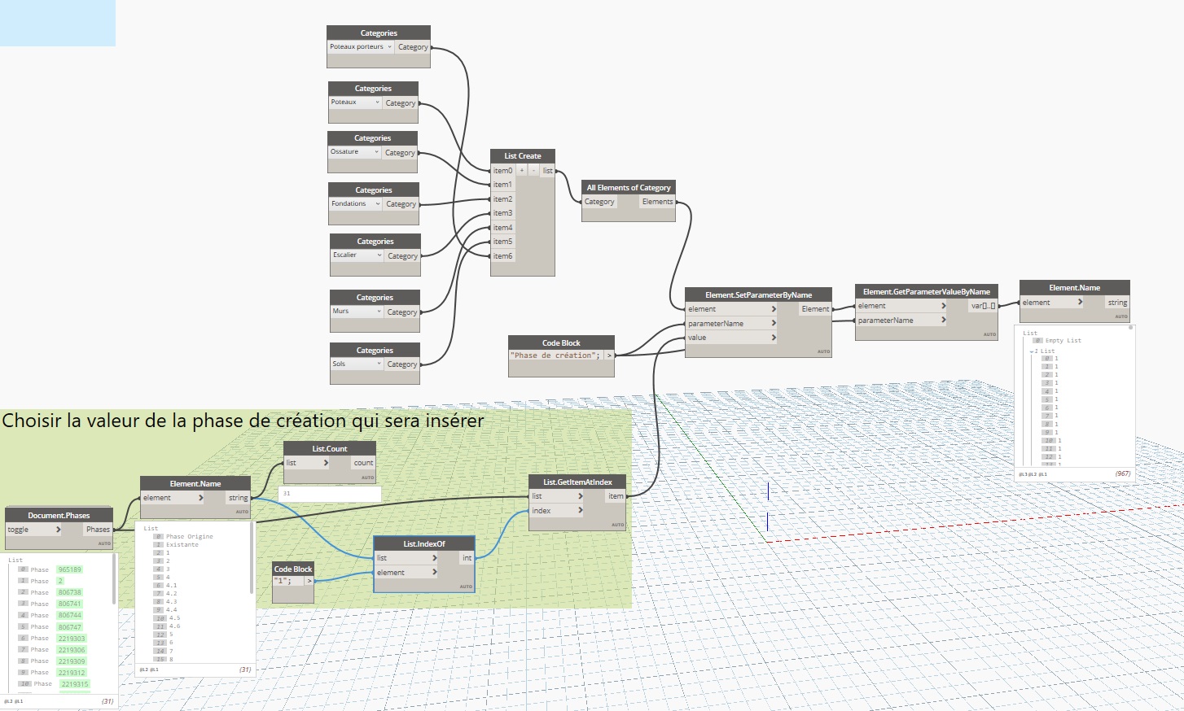This screenshot has height=711, width=1184.
Task: Click the minus button on List Create
Action: pyautogui.click(x=533, y=171)
